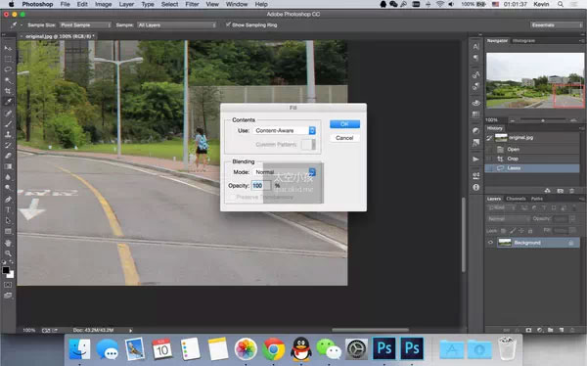Cancel the Fill dialog
Viewport: 587px width, 366px height.
[x=344, y=138]
